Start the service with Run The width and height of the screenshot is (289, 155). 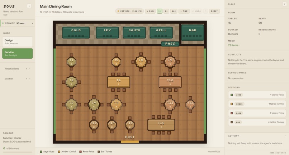[x=150, y=11]
